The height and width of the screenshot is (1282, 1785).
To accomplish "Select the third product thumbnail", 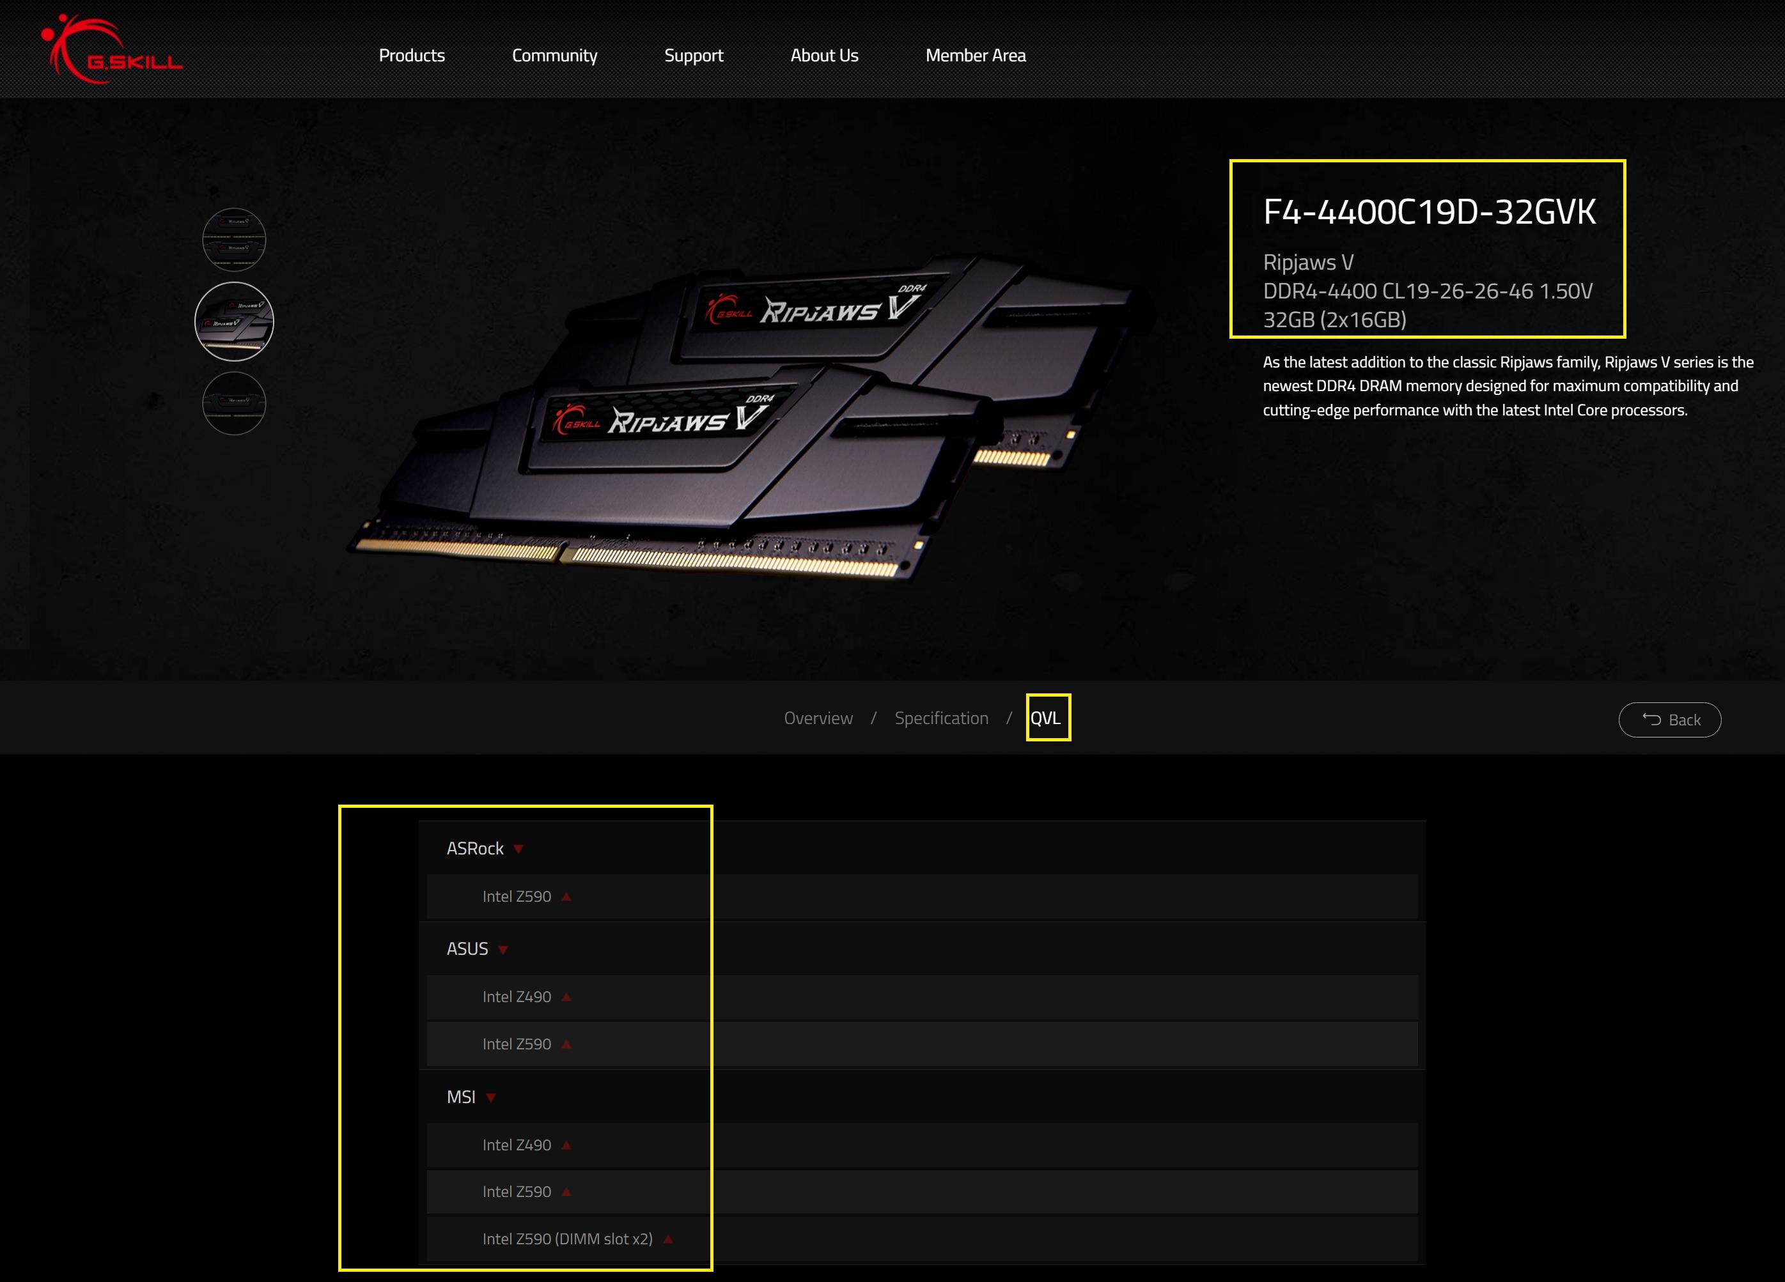I will [234, 403].
